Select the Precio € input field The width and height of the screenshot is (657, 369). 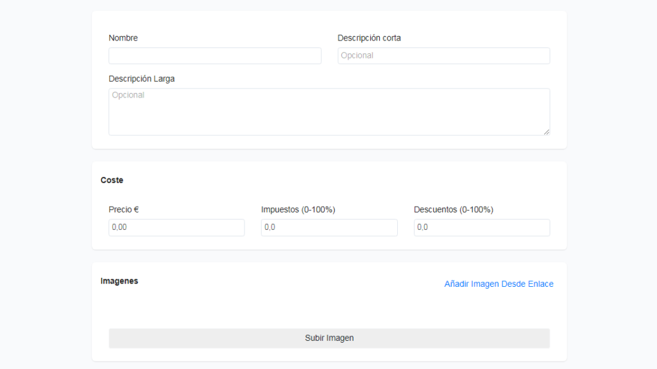(176, 227)
